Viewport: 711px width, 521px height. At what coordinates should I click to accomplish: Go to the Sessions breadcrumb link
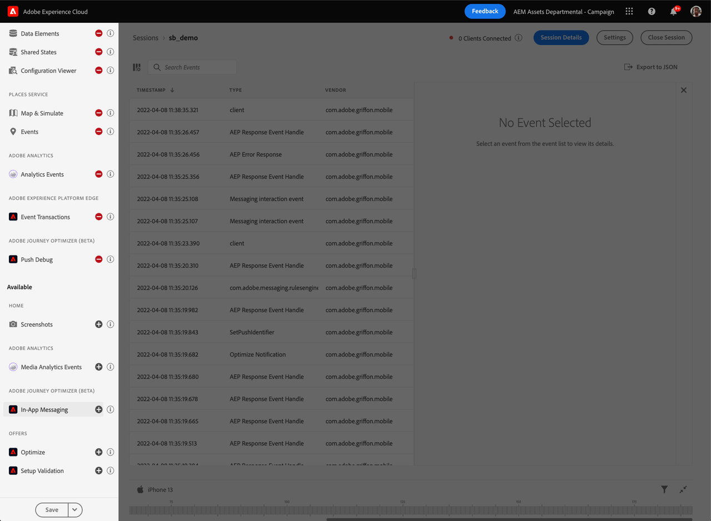[146, 38]
